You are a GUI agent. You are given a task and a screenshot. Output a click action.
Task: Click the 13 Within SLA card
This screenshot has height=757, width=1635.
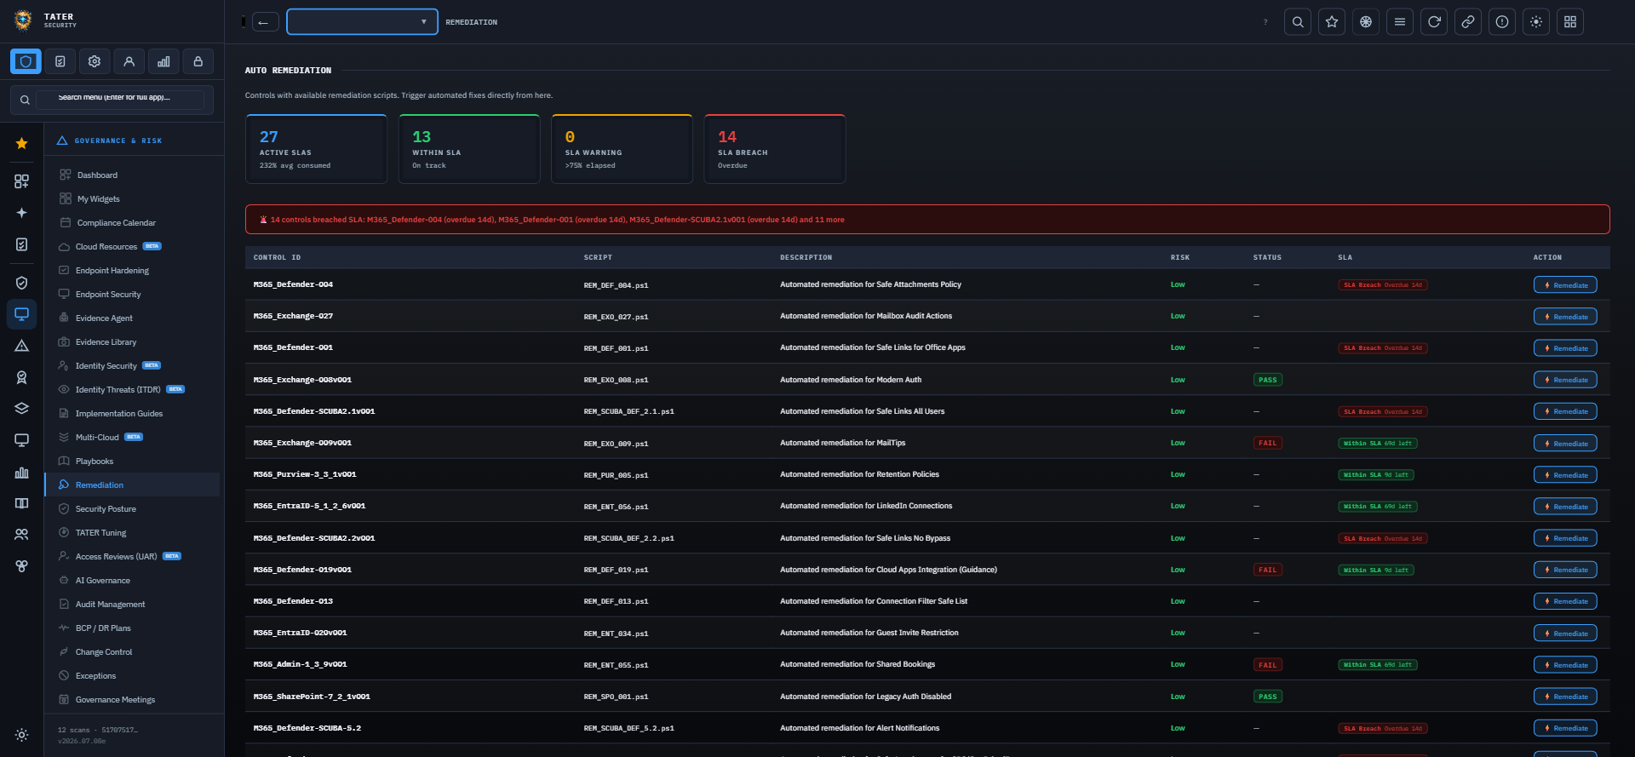(x=469, y=149)
